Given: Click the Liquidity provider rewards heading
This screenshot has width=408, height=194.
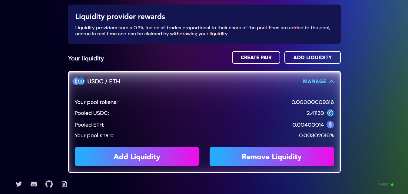Looking at the screenshot, I should [x=120, y=16].
